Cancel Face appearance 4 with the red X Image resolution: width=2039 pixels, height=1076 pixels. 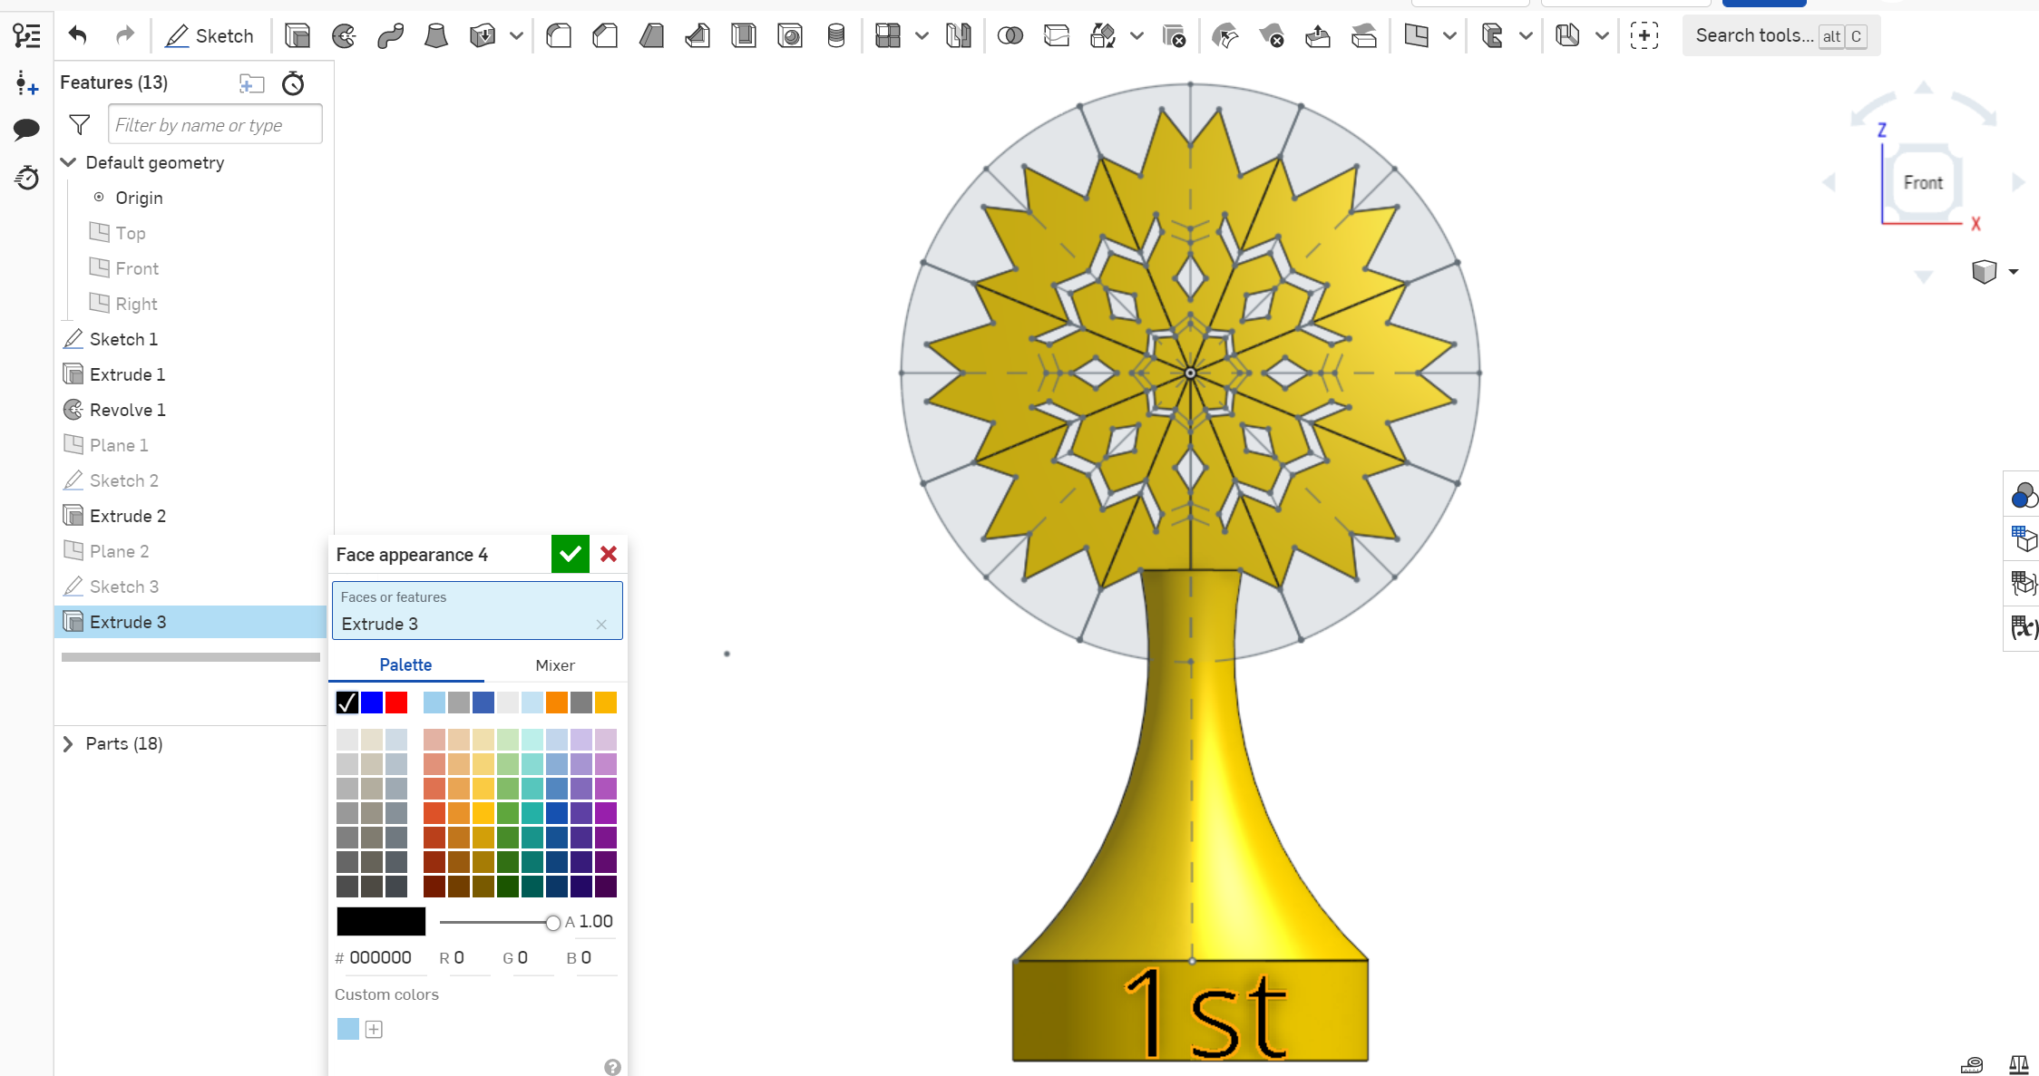(609, 554)
